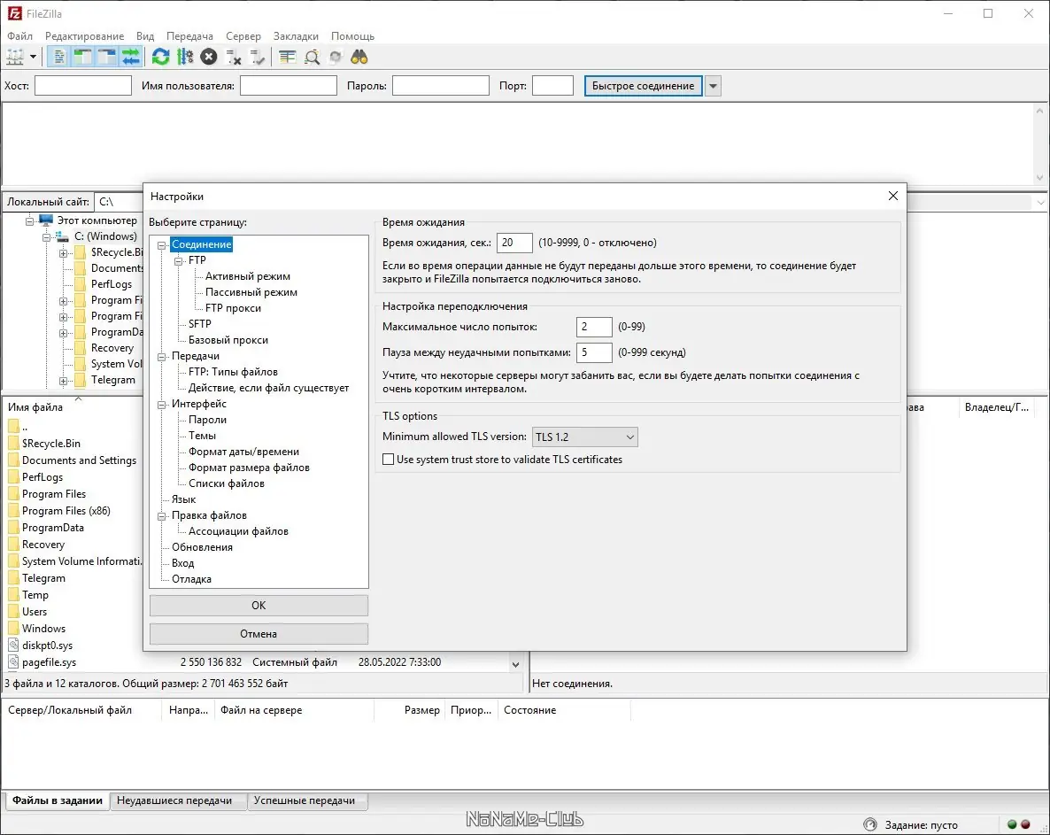Open the quick connect history dropdown arrow
The image size is (1050, 835).
coord(714,86)
